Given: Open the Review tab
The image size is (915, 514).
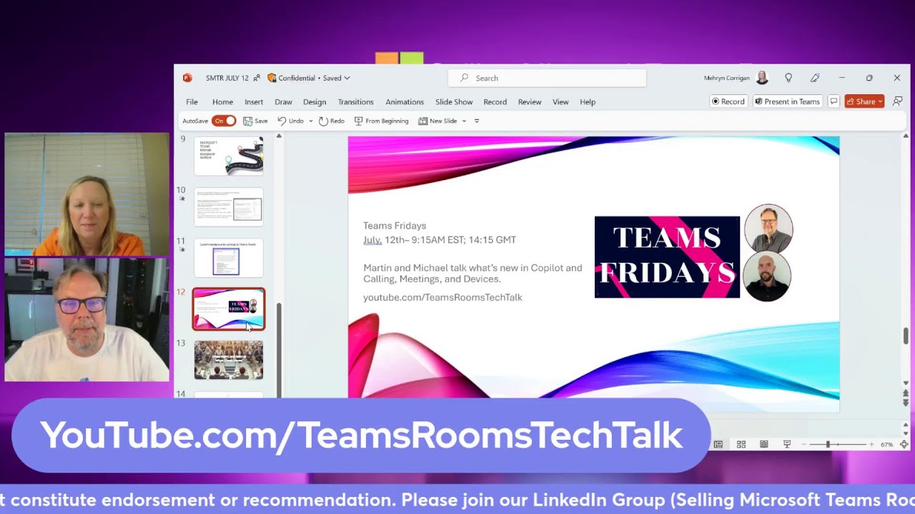Looking at the screenshot, I should (x=530, y=102).
